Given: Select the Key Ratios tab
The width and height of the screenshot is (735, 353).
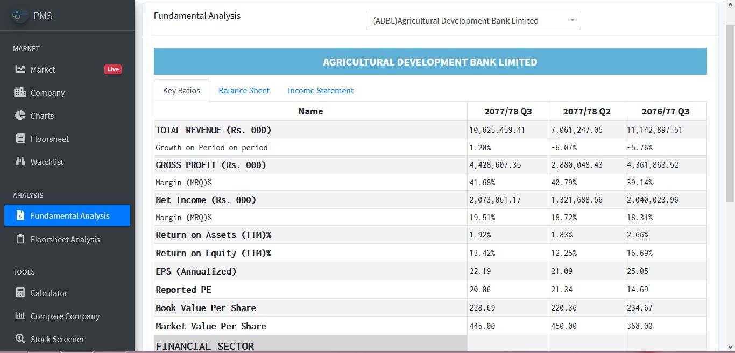Looking at the screenshot, I should [x=181, y=91].
